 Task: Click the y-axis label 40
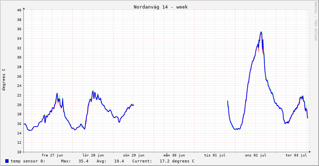19,10
